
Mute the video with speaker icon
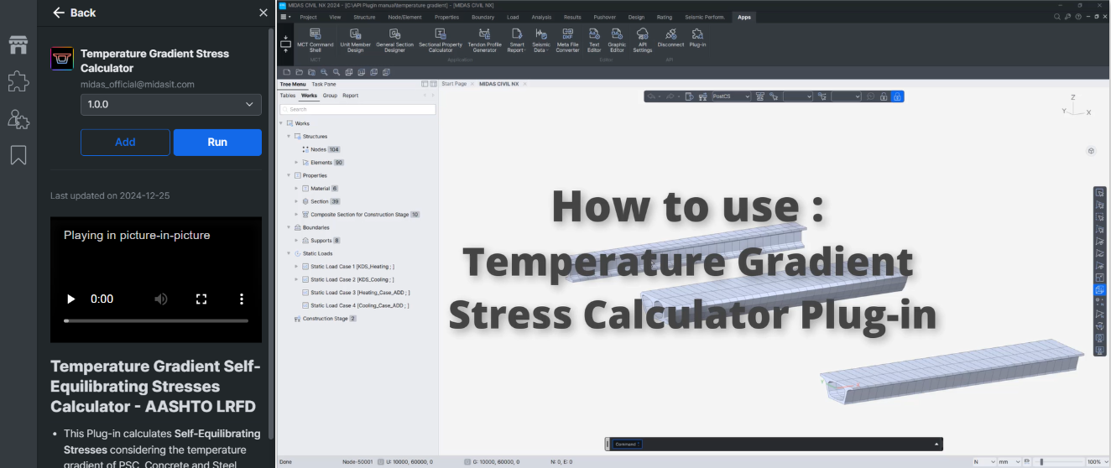pyautogui.click(x=161, y=299)
